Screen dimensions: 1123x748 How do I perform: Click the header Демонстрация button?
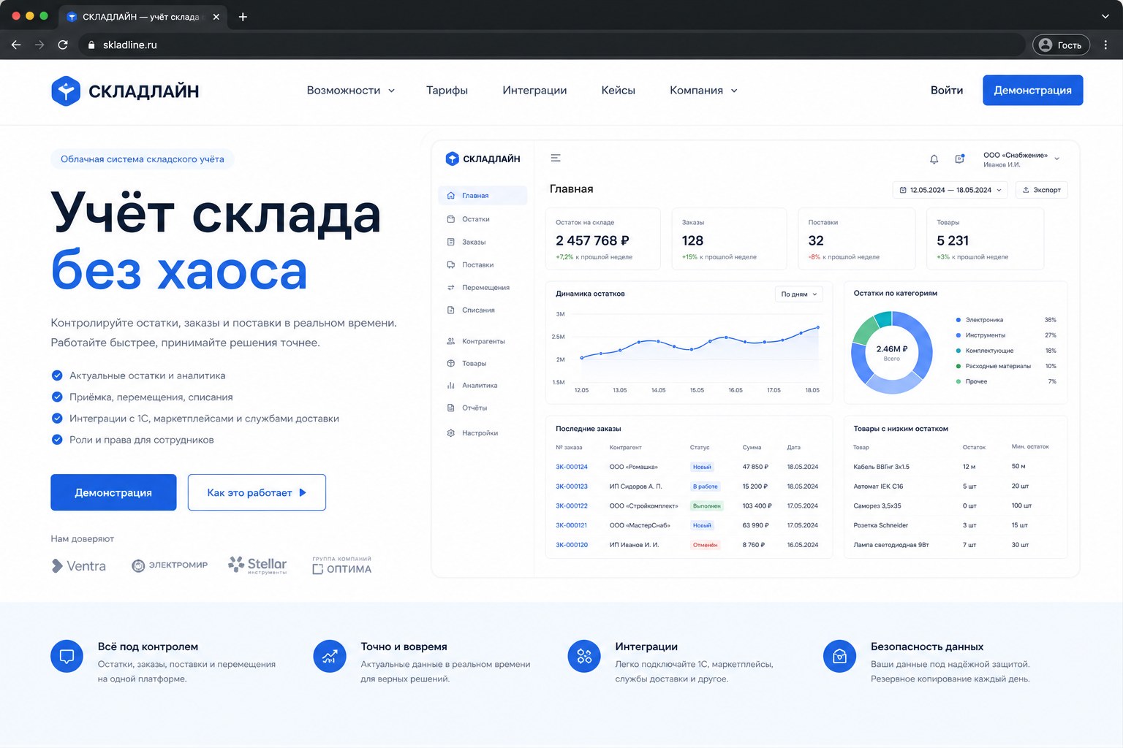pos(1032,90)
